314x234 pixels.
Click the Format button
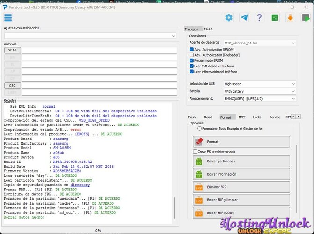tap(241, 142)
